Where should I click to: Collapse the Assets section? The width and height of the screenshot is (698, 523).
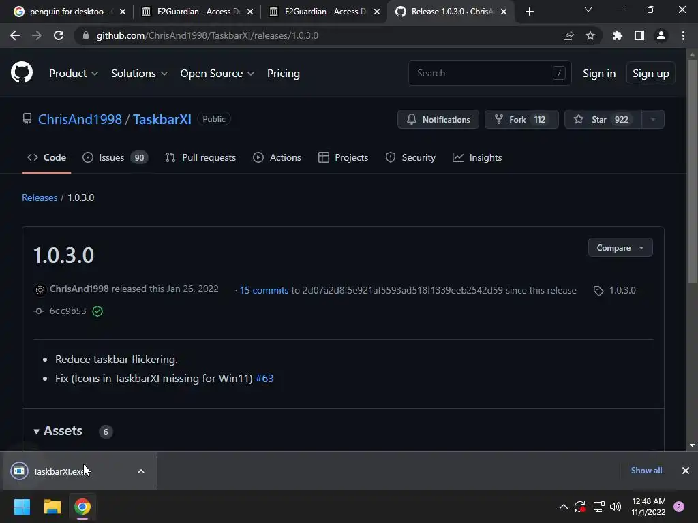59,431
